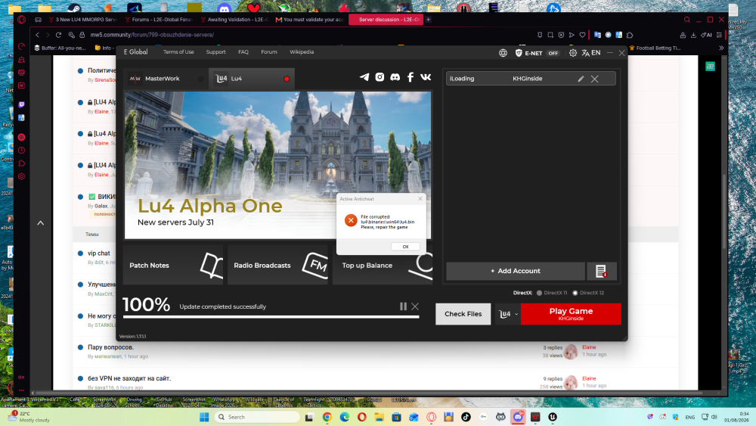Open the Instagram social icon
The width and height of the screenshot is (756, 426).
[x=380, y=77]
